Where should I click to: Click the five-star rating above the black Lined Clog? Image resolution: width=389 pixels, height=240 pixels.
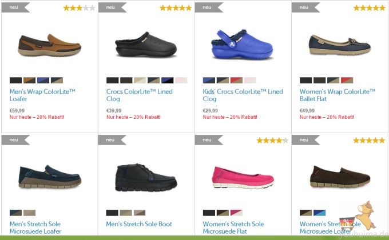click(x=175, y=8)
